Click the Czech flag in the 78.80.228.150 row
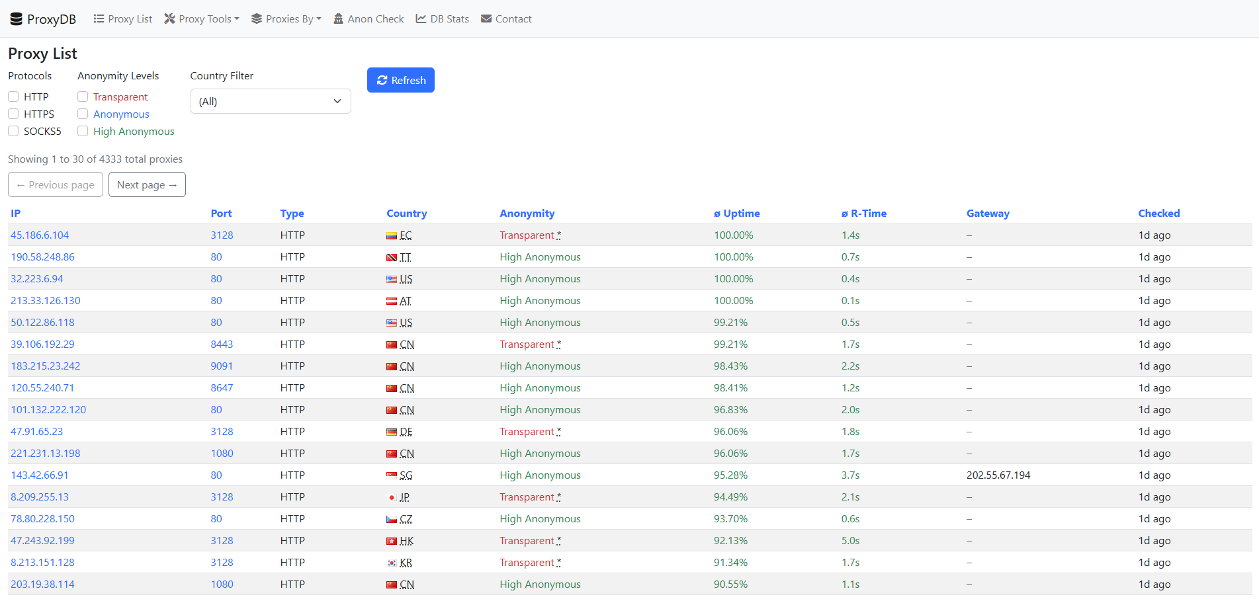The height and width of the screenshot is (601, 1259). coord(392,519)
